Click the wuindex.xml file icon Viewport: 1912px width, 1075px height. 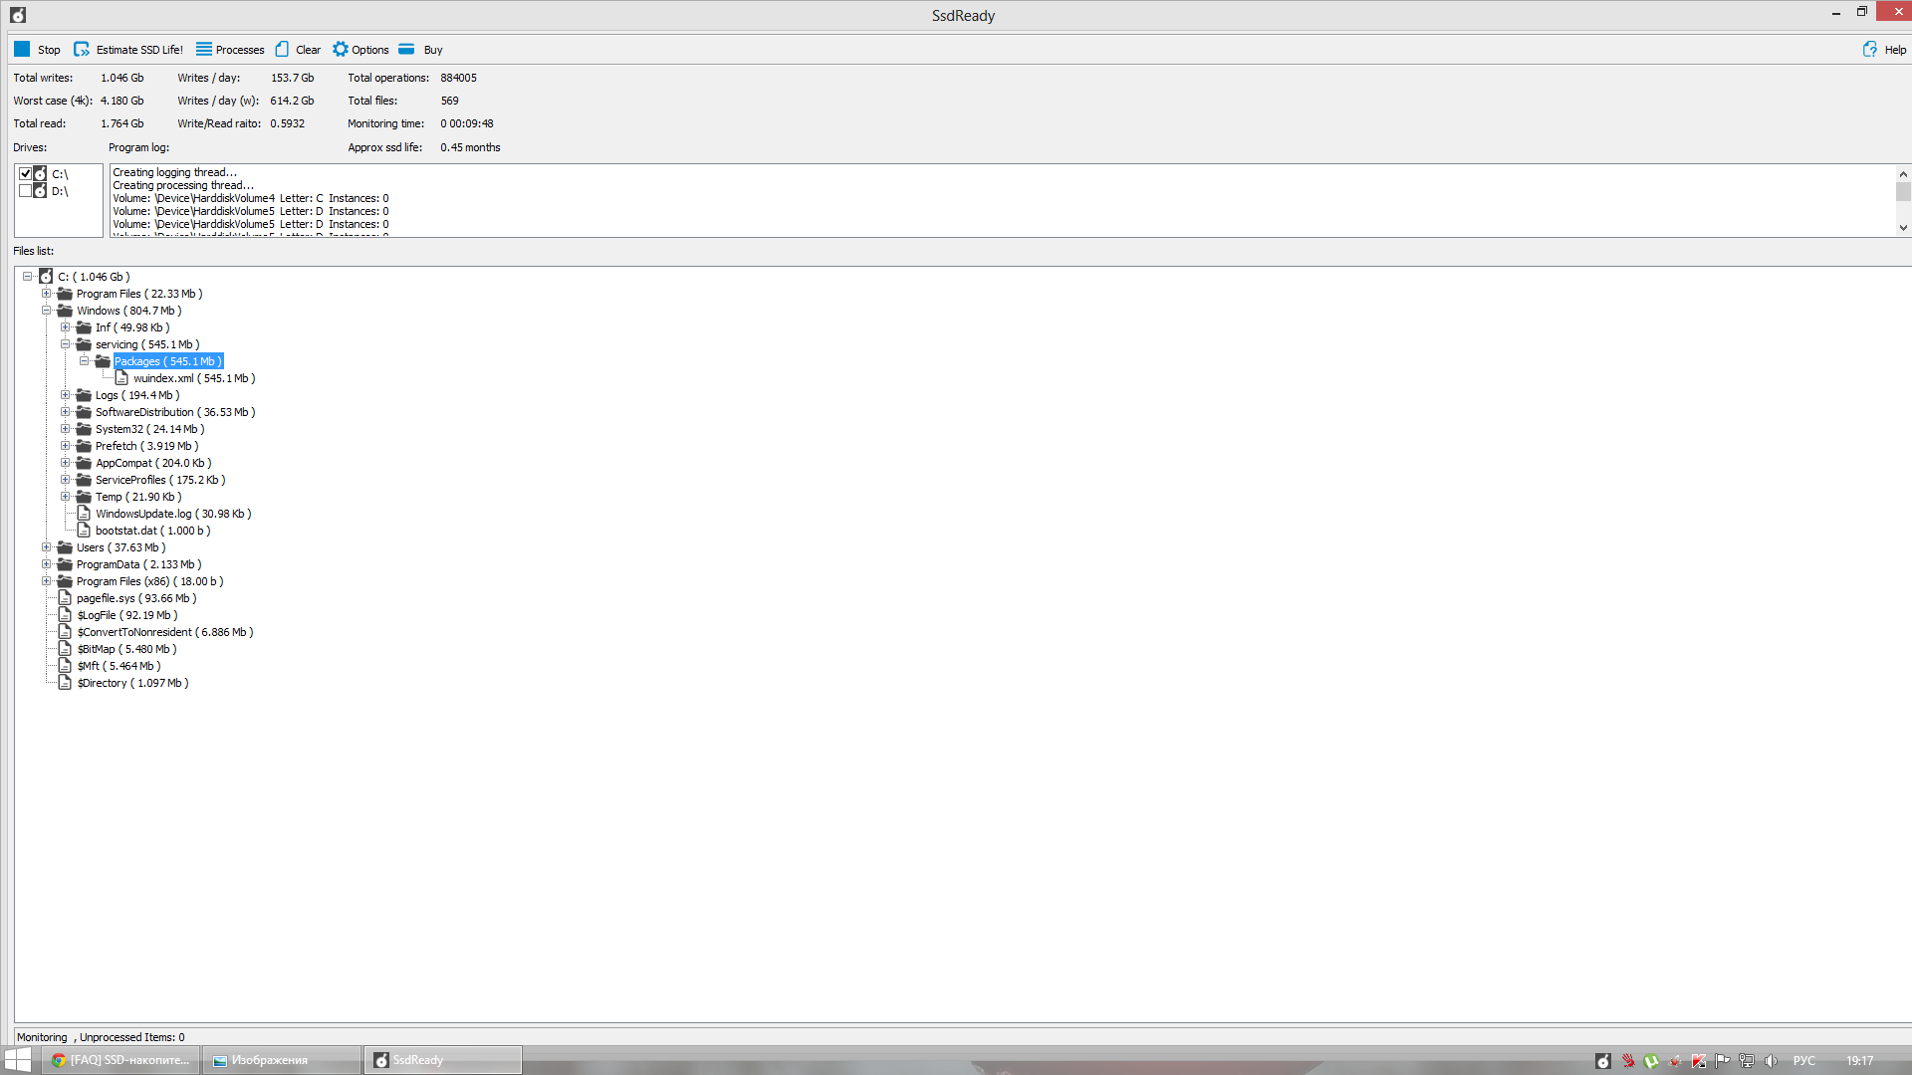click(121, 378)
